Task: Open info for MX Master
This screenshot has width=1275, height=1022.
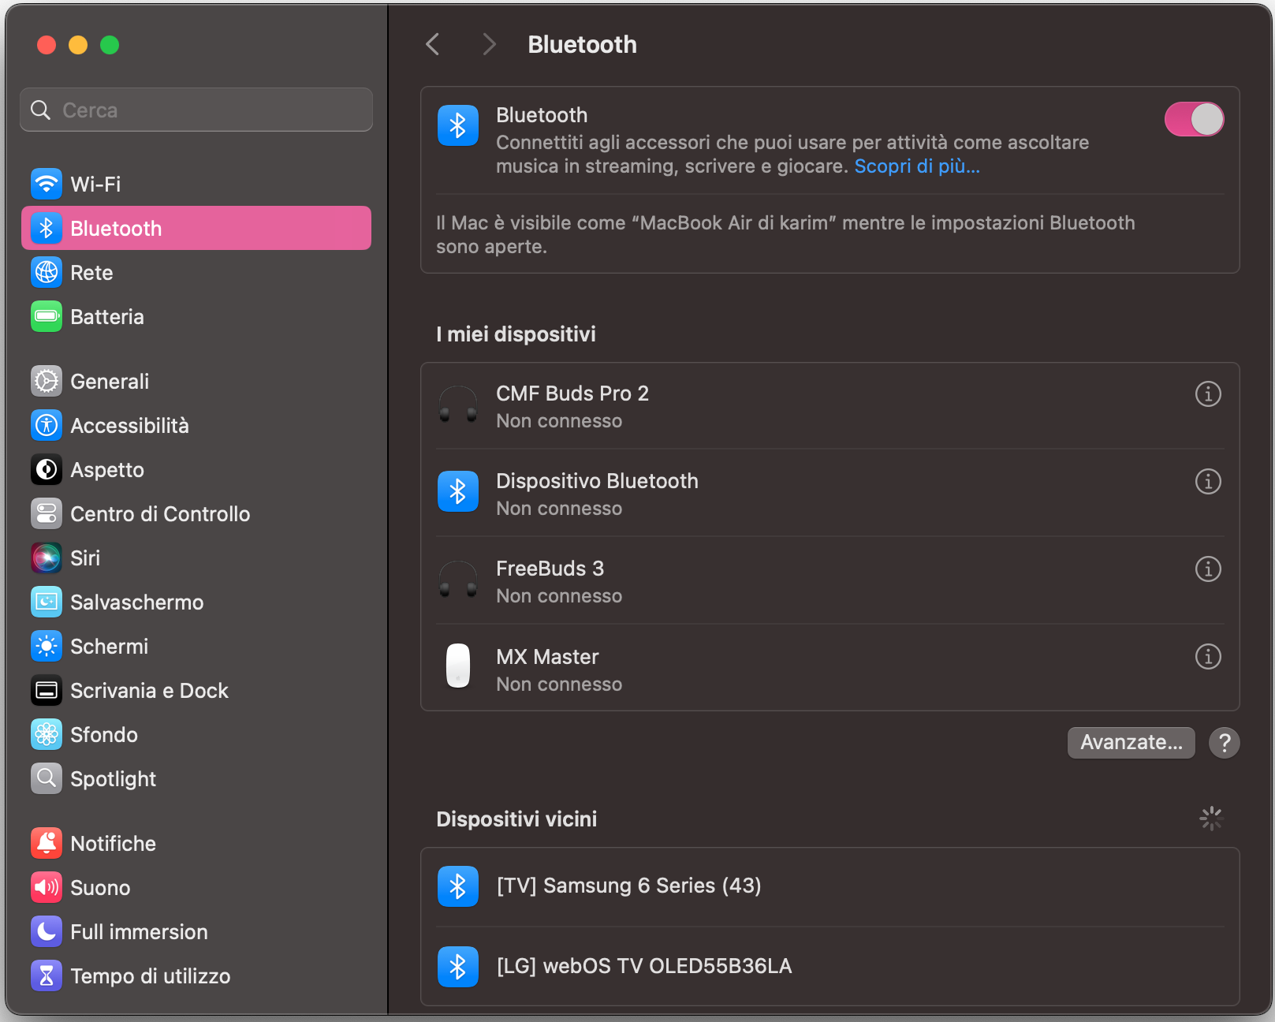Action: (1208, 656)
